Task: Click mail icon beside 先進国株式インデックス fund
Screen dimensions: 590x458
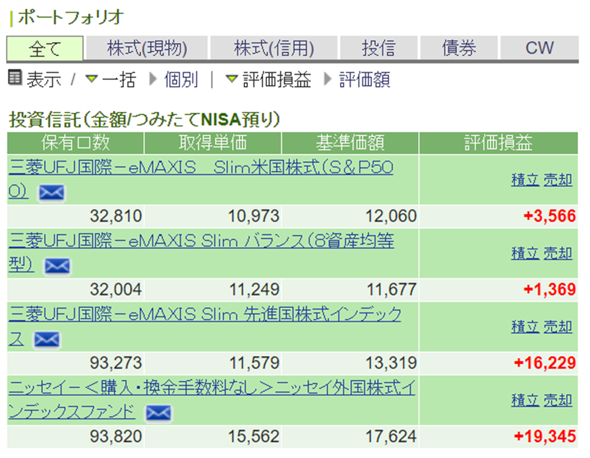Action: coord(46,340)
